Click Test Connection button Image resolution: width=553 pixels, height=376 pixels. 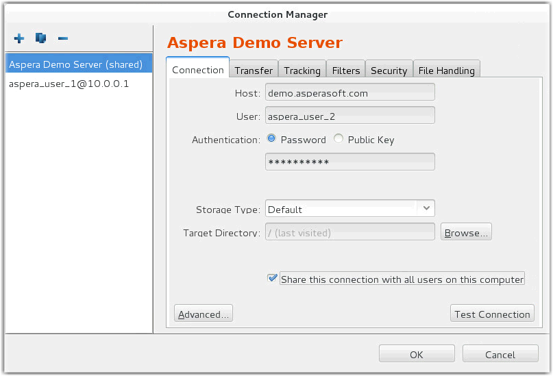[492, 313]
